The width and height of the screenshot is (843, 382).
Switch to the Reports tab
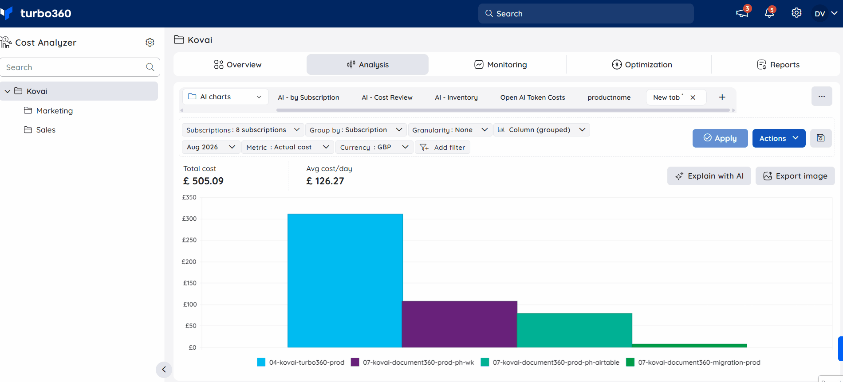(778, 64)
